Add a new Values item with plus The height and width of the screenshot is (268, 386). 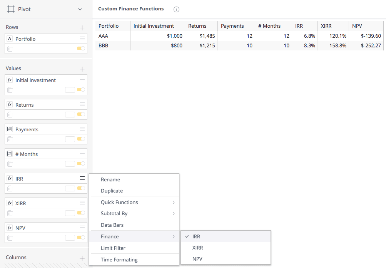[82, 69]
